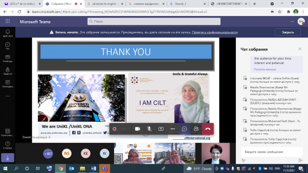Toggle the meeting chat panel button
308x173 pixels.
tap(184, 129)
